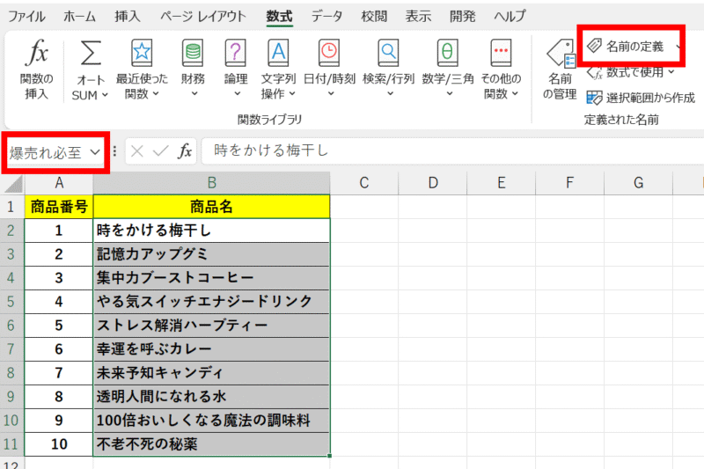Open the 文字列操作 functions icon
The image size is (704, 469).
(x=278, y=53)
